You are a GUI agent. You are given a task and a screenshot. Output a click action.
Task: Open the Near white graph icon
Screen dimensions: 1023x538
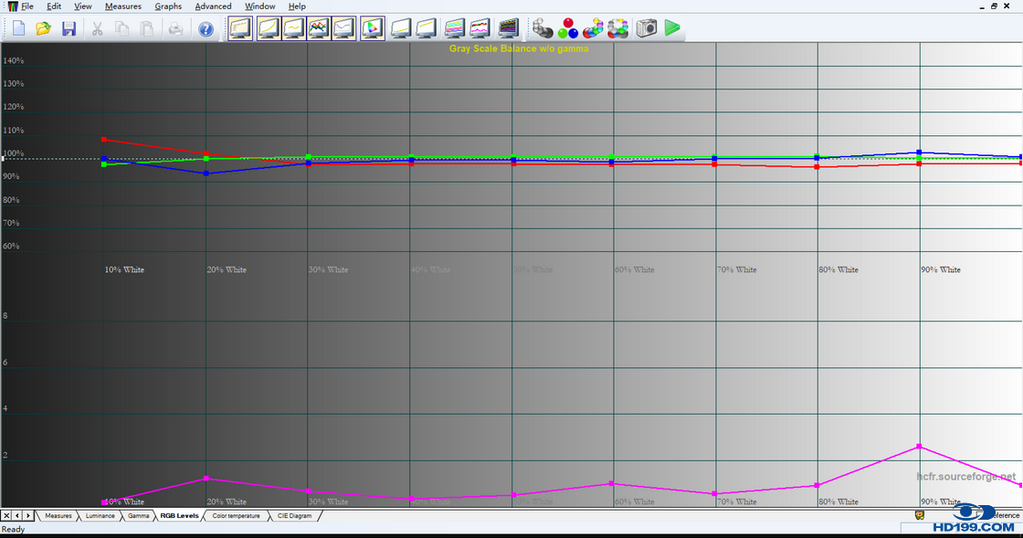tap(426, 28)
